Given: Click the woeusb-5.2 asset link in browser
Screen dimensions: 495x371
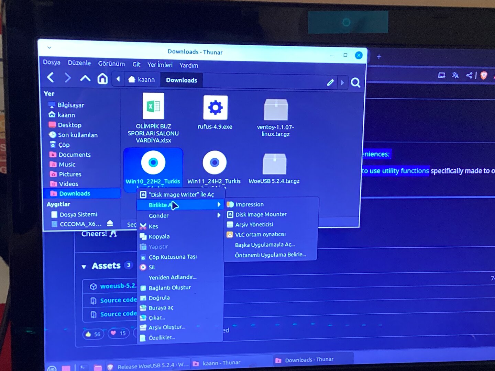Looking at the screenshot, I should click(x=118, y=286).
